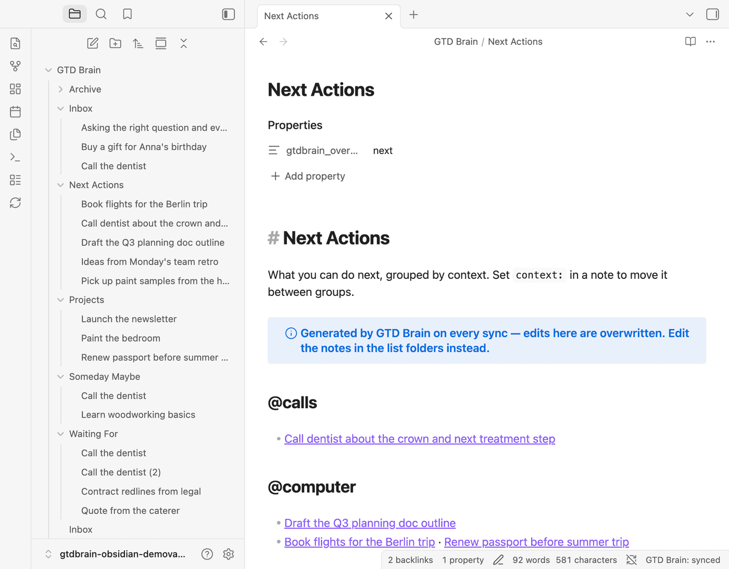Switch to reading view book icon
729x569 pixels.
click(690, 42)
